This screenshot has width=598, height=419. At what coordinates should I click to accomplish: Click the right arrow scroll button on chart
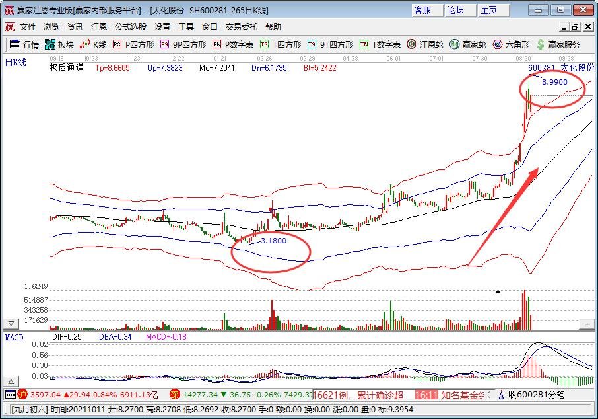(x=587, y=324)
